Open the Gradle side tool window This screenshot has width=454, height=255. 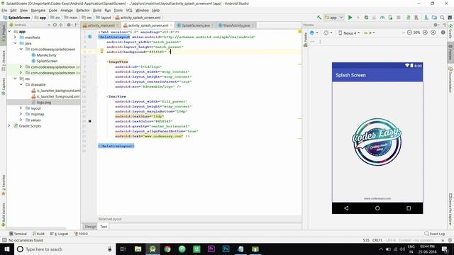click(x=450, y=32)
